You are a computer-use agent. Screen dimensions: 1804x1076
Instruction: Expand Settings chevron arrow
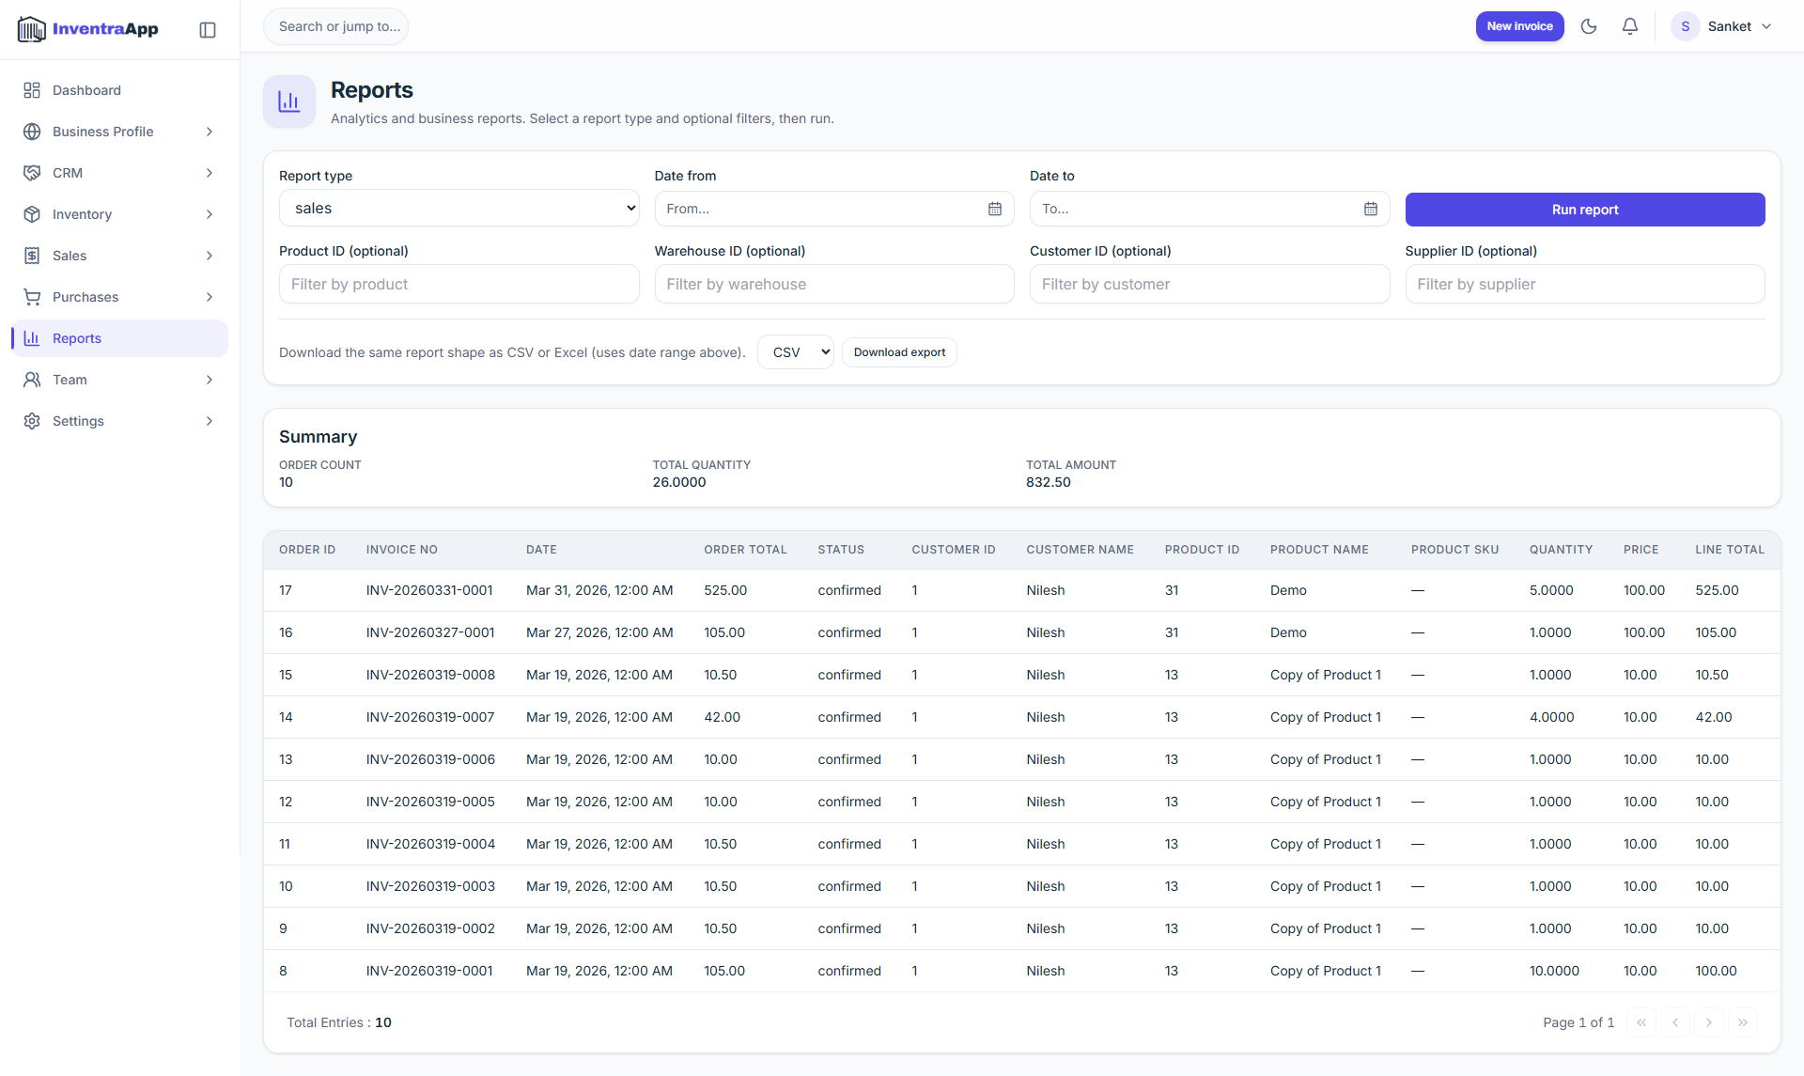click(x=210, y=421)
